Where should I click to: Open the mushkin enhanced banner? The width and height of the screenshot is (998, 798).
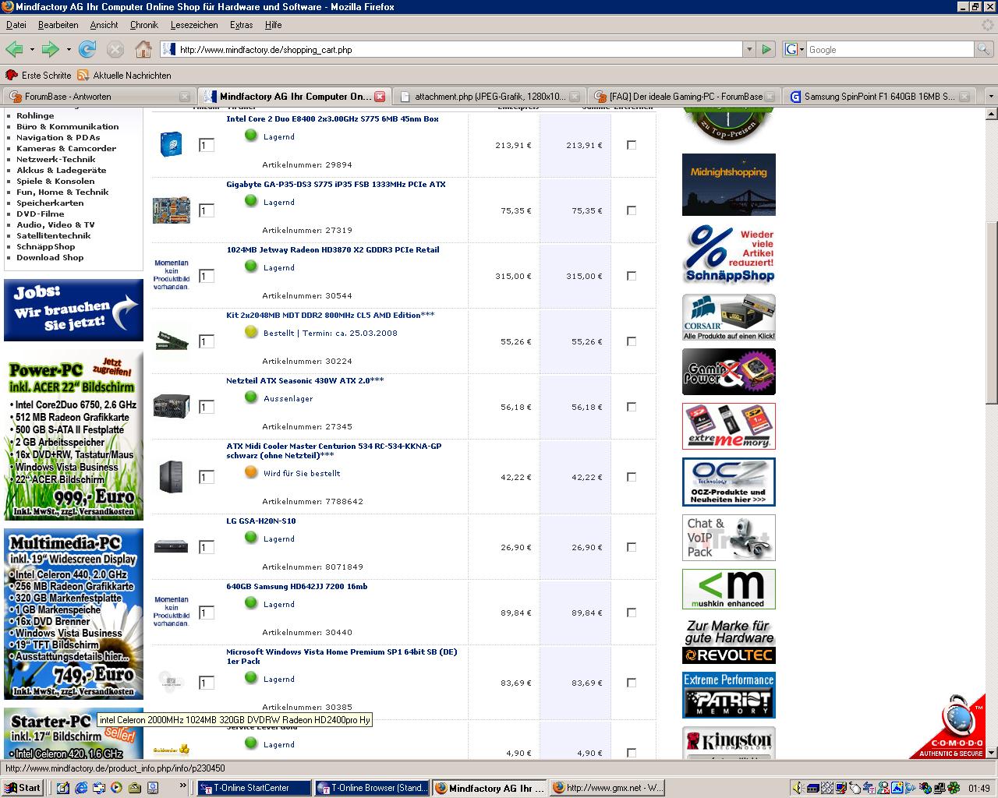pyautogui.click(x=729, y=589)
